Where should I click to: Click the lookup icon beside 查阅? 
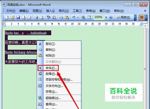click(x=40, y=104)
